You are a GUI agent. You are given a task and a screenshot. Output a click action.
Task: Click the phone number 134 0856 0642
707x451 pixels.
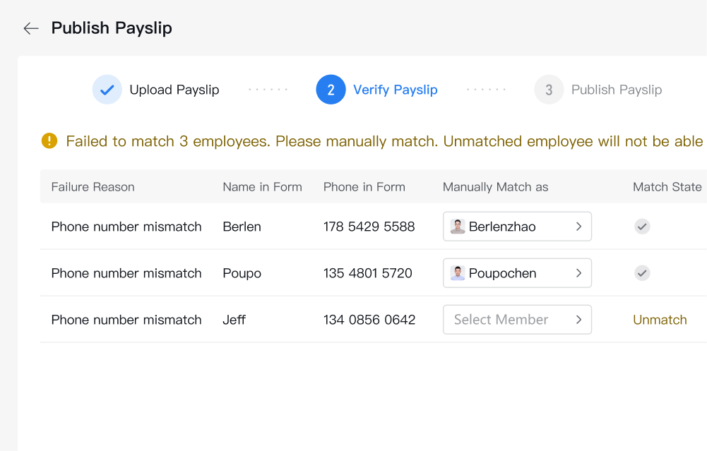point(369,320)
